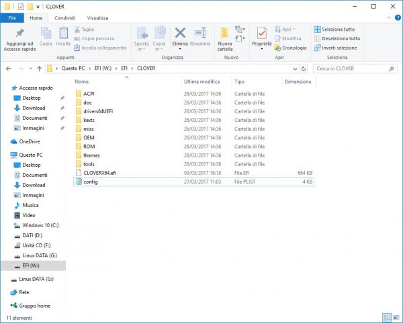Switch to the Condividi tab
403x323 pixels.
click(64, 18)
